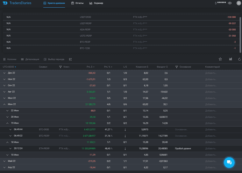Expand the 10 Июн day row

click(7, 155)
